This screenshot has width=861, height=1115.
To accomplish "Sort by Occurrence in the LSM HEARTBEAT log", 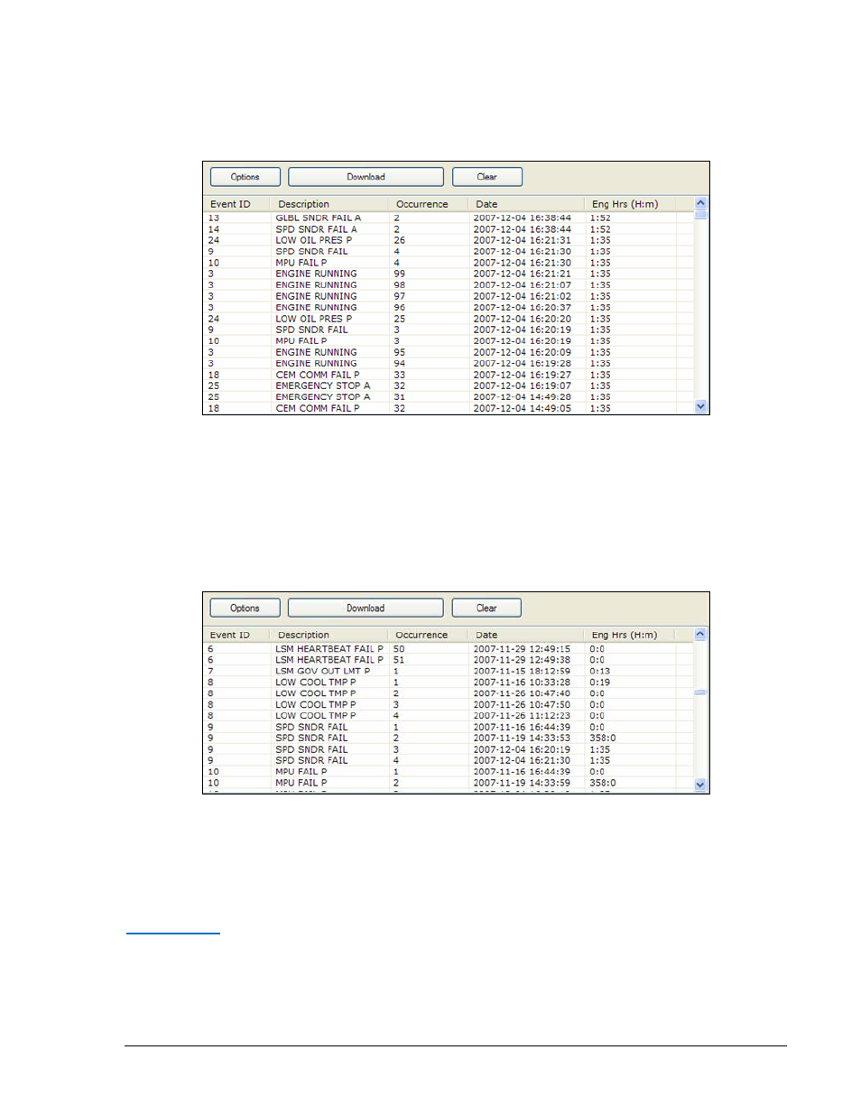I will pos(428,636).
